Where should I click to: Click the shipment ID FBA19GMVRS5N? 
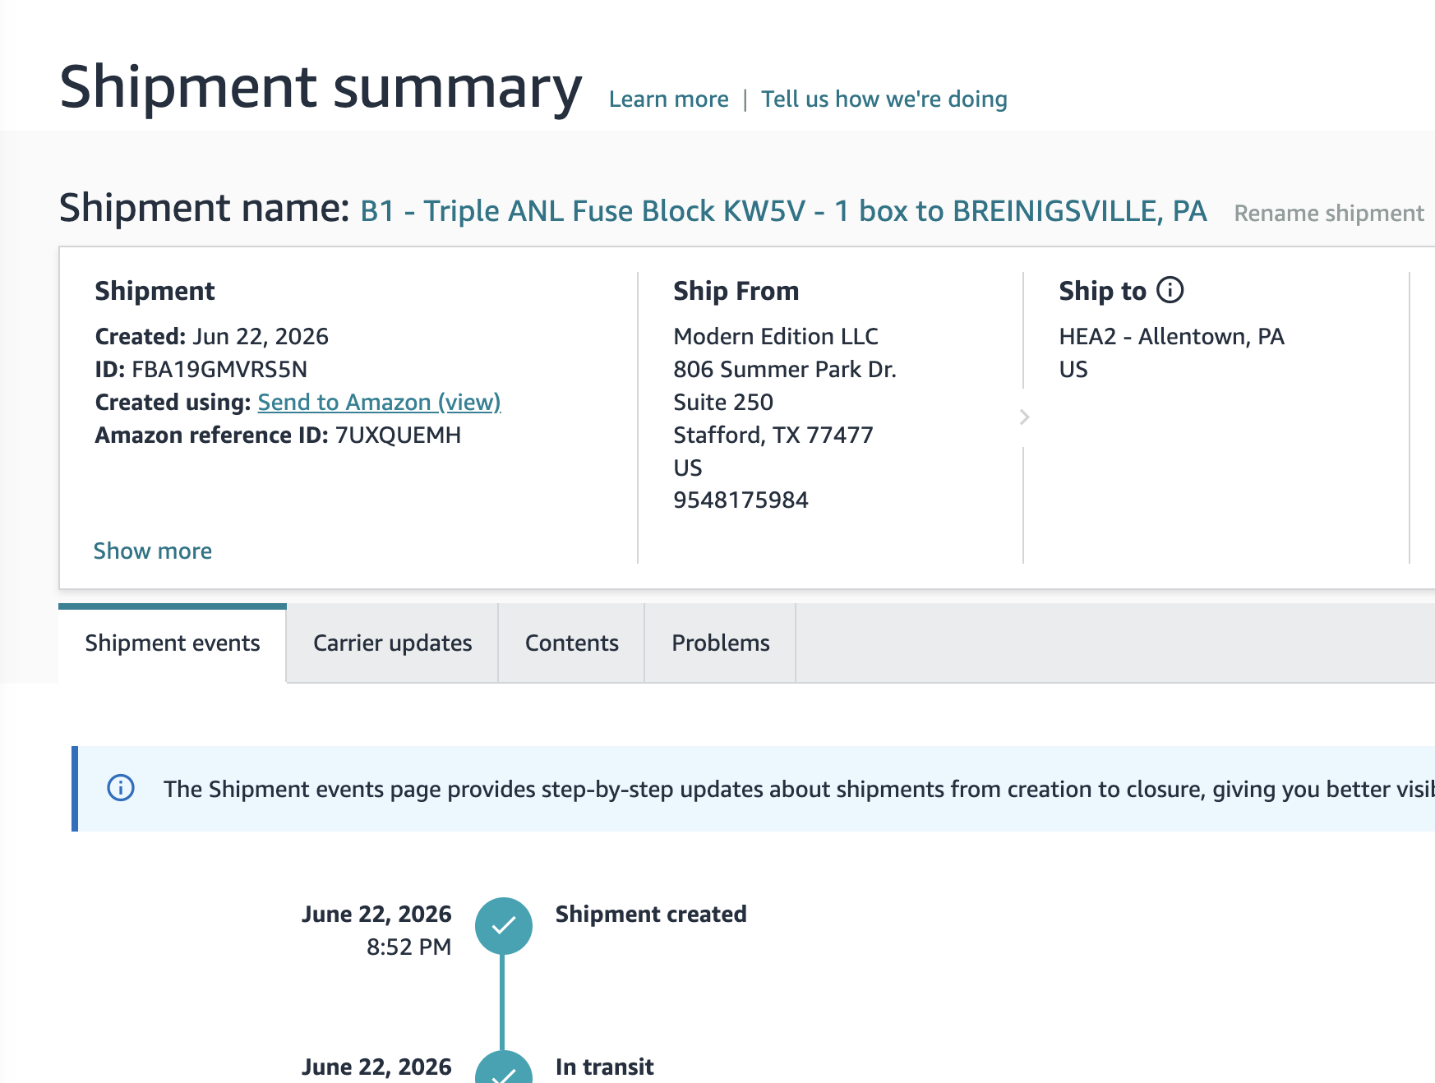(x=219, y=369)
